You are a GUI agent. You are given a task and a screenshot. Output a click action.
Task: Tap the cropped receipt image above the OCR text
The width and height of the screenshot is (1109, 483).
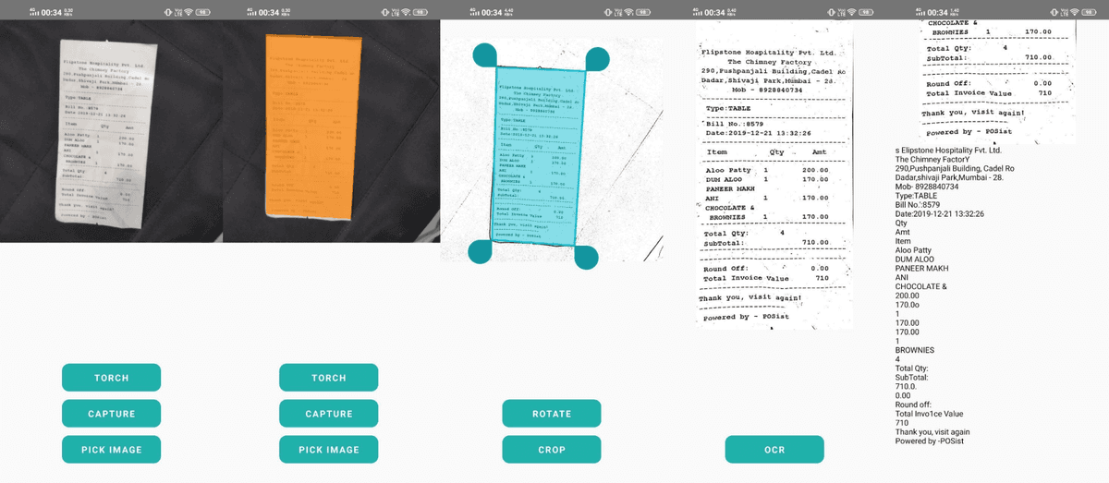998,81
